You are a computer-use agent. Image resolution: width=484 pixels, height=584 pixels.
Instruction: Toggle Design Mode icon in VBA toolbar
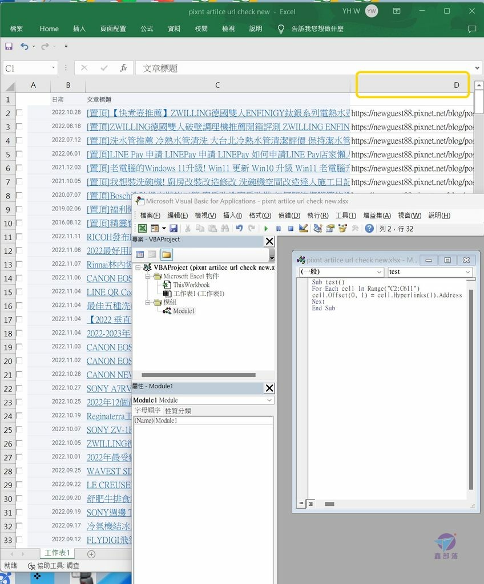coord(303,228)
